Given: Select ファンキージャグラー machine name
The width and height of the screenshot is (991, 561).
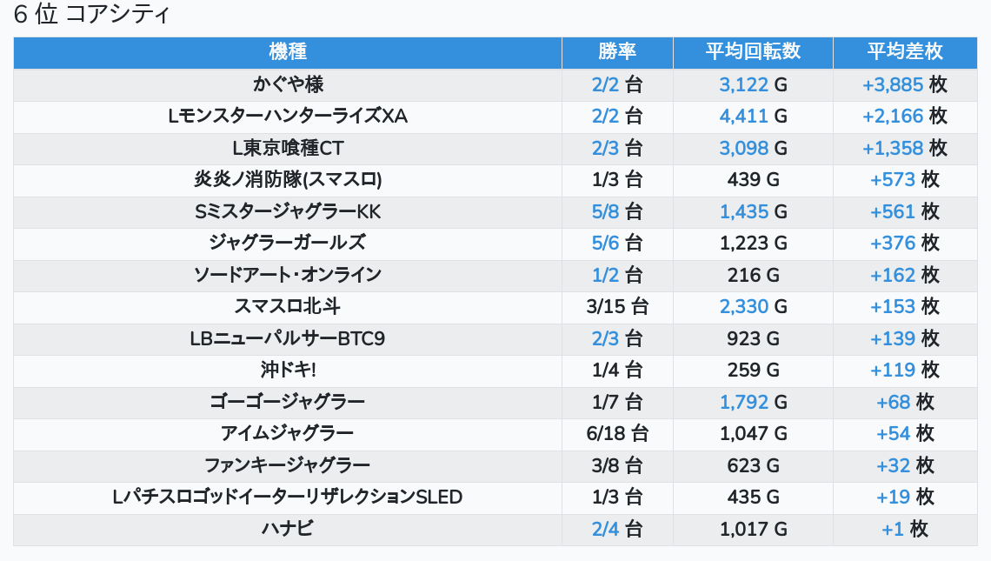Looking at the screenshot, I should pos(288,465).
